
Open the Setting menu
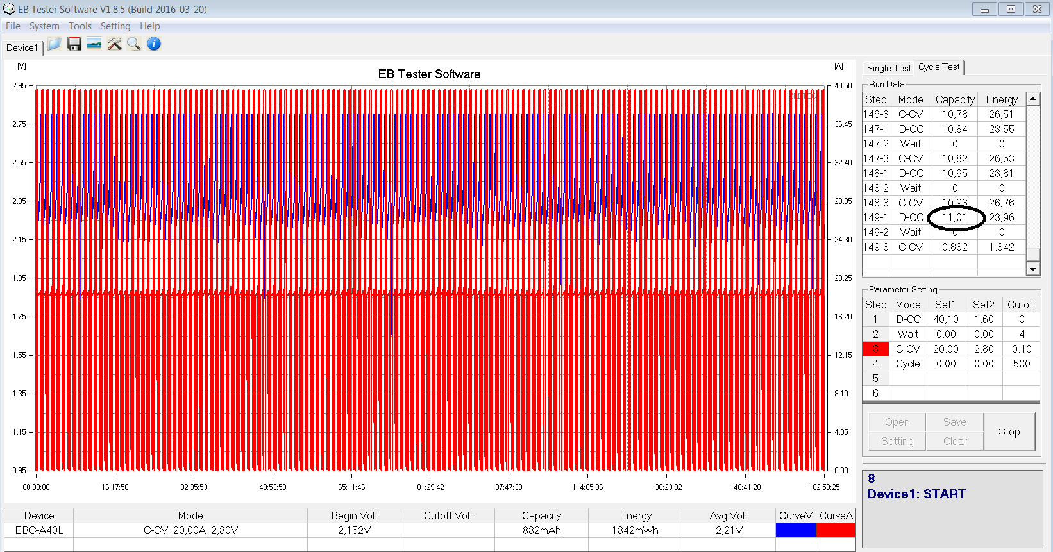coord(115,26)
